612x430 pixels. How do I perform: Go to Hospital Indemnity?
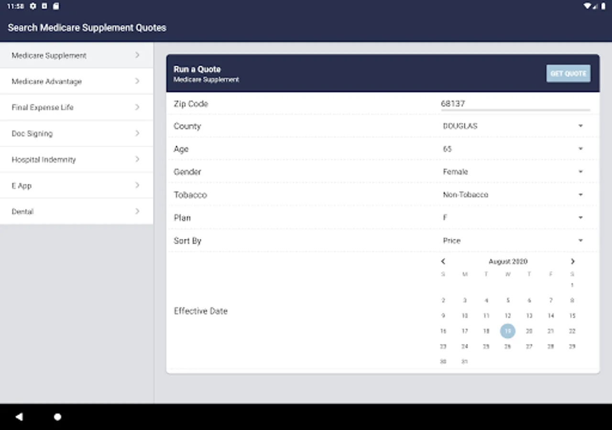76,160
